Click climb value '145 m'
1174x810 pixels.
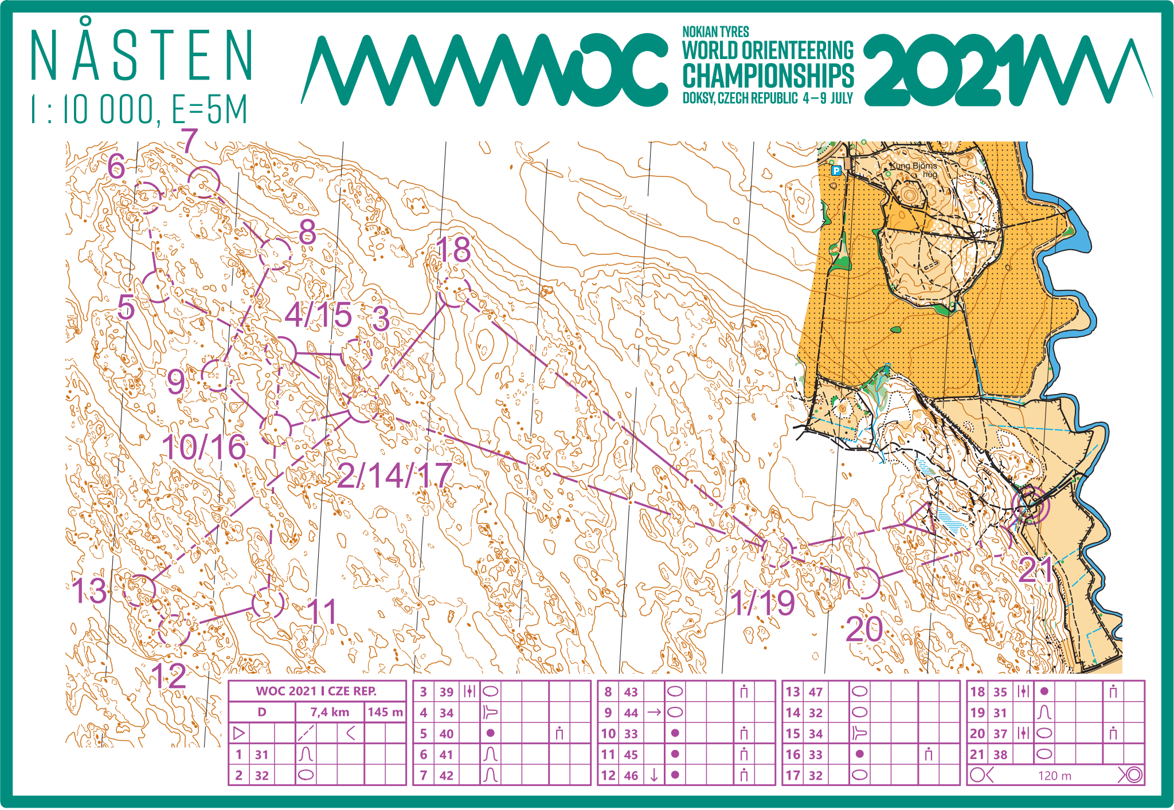click(385, 712)
